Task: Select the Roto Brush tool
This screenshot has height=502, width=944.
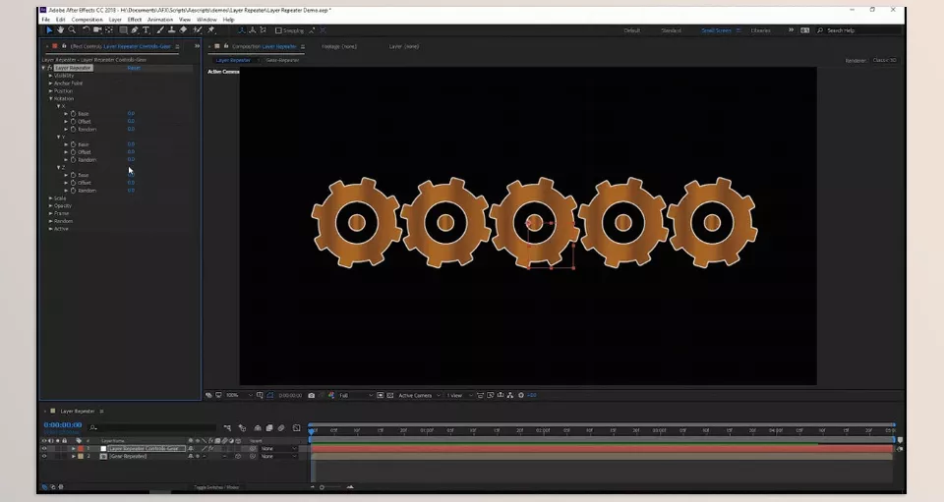Action: point(198,30)
